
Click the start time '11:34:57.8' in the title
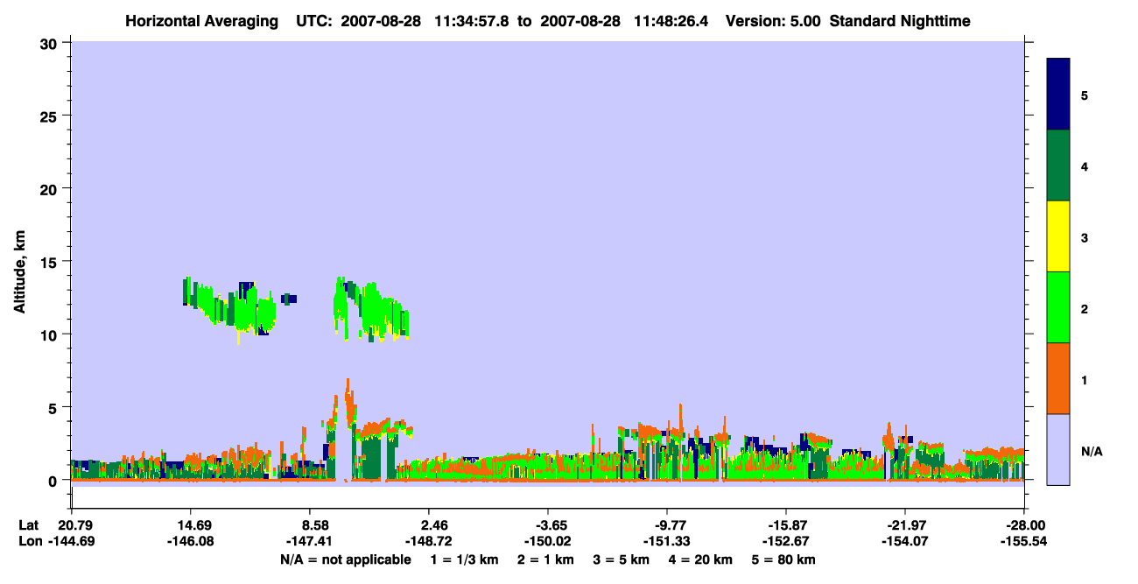coord(474,20)
